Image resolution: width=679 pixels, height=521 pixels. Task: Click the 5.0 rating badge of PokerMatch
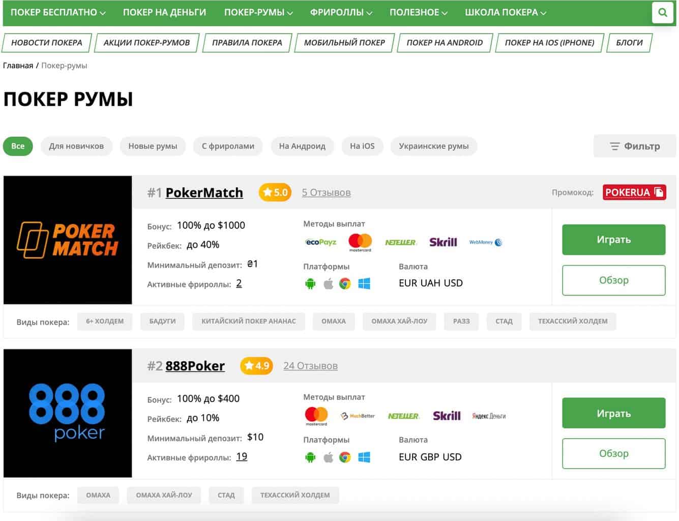[275, 192]
